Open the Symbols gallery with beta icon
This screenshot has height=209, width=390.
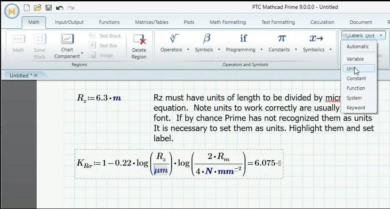click(204, 43)
